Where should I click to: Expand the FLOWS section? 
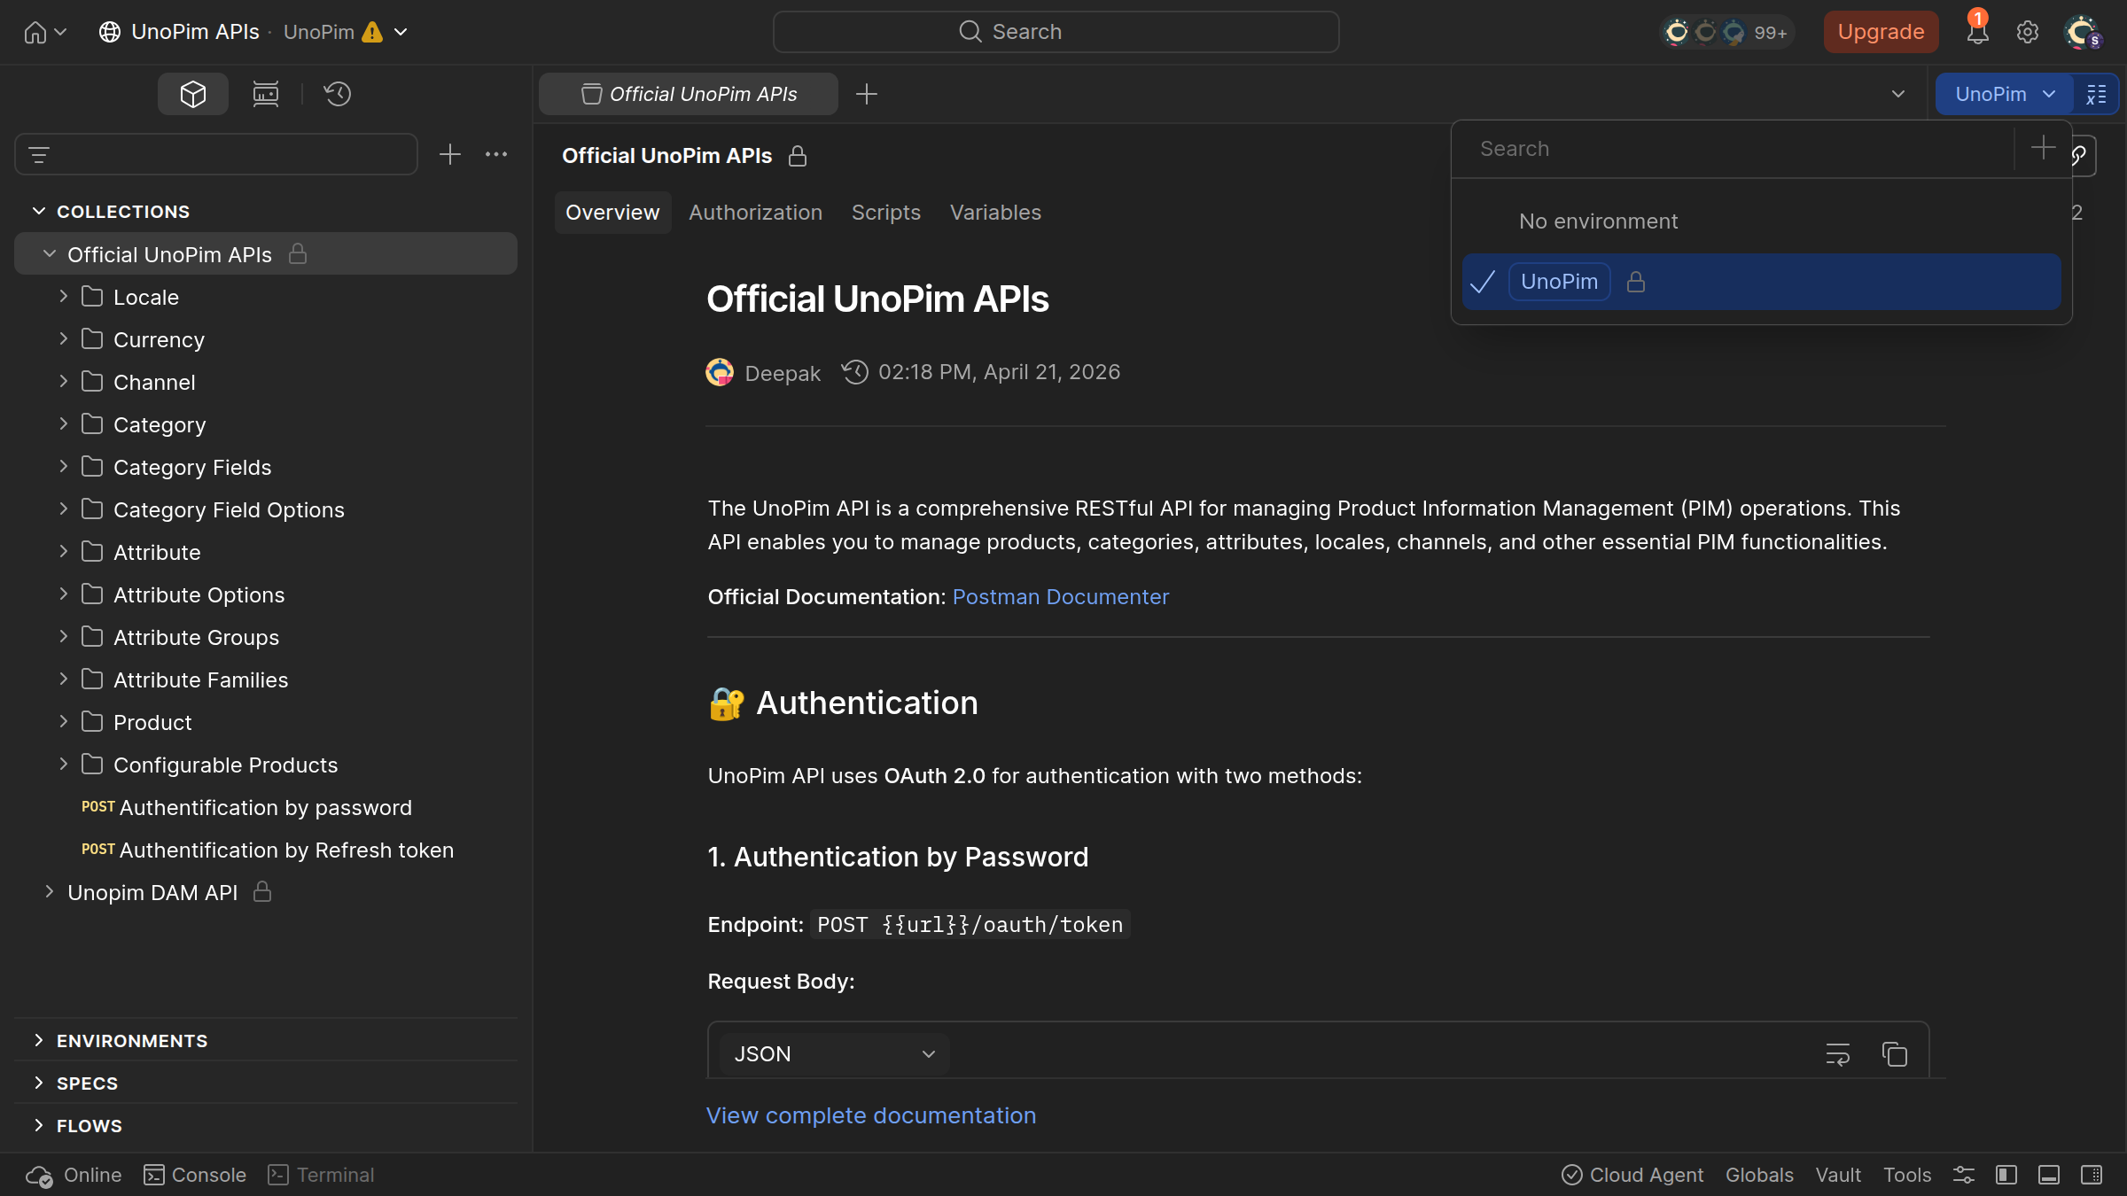tap(38, 1125)
